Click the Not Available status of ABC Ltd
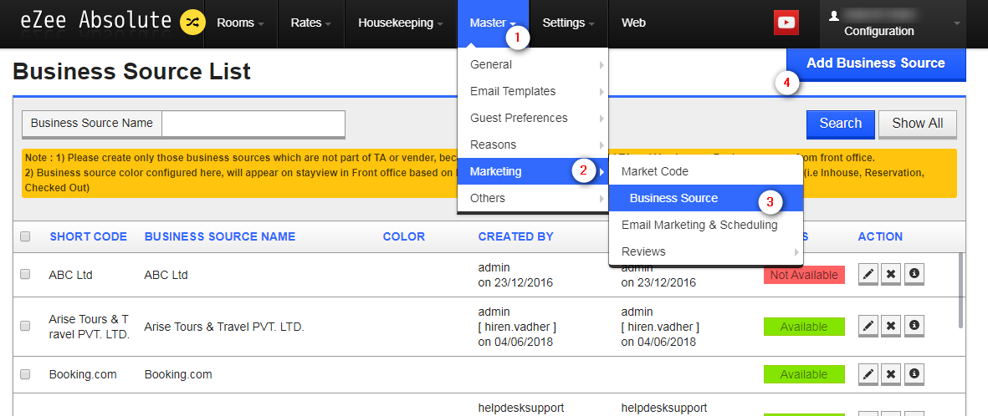 tap(804, 275)
